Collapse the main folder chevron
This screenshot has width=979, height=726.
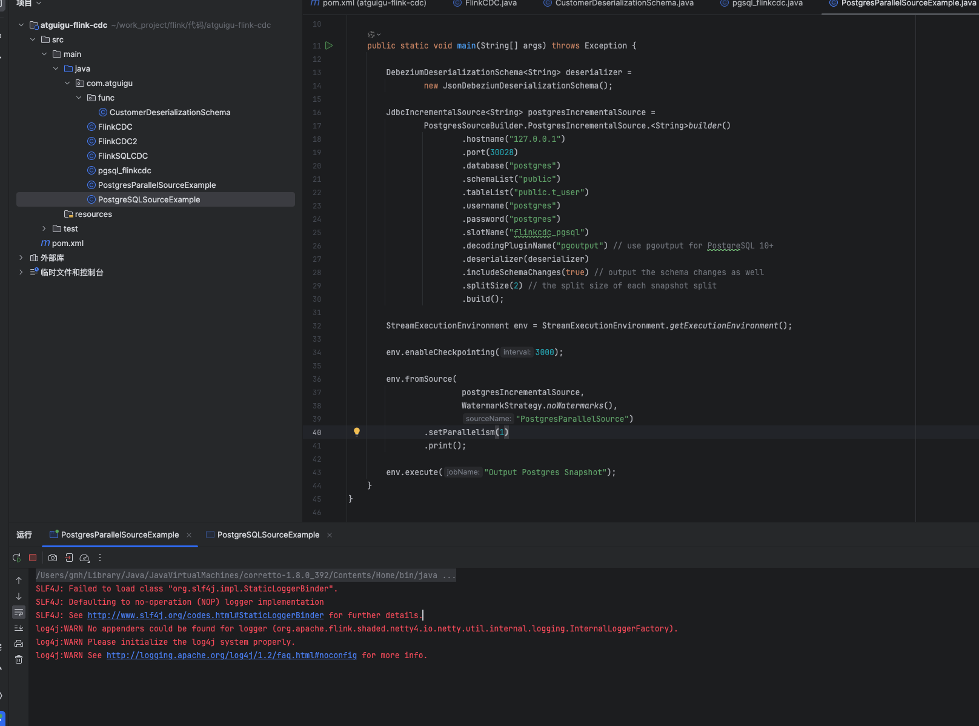click(44, 54)
